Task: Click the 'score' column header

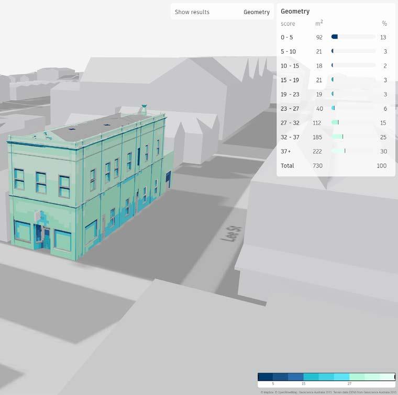Action: (288, 24)
